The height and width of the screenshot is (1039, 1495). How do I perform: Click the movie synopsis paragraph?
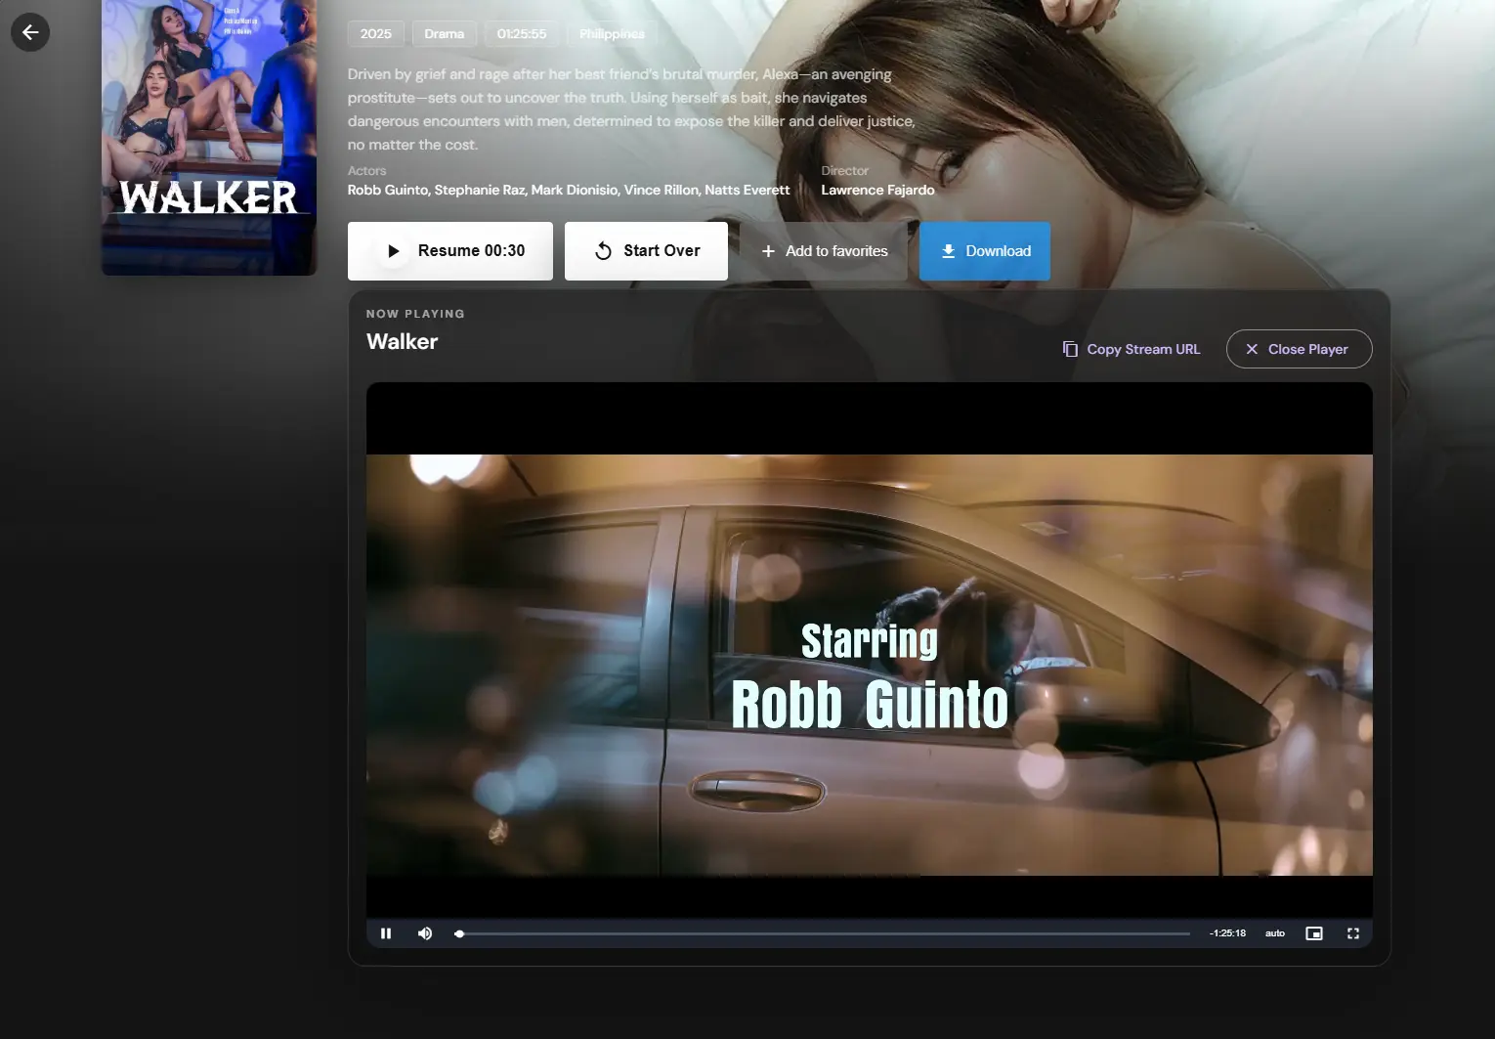click(x=632, y=109)
